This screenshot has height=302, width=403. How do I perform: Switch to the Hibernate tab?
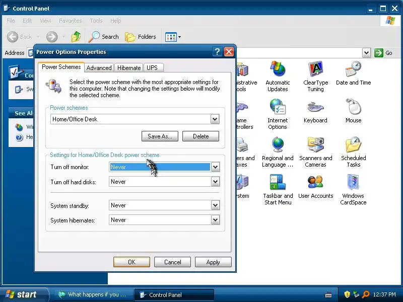tap(129, 68)
